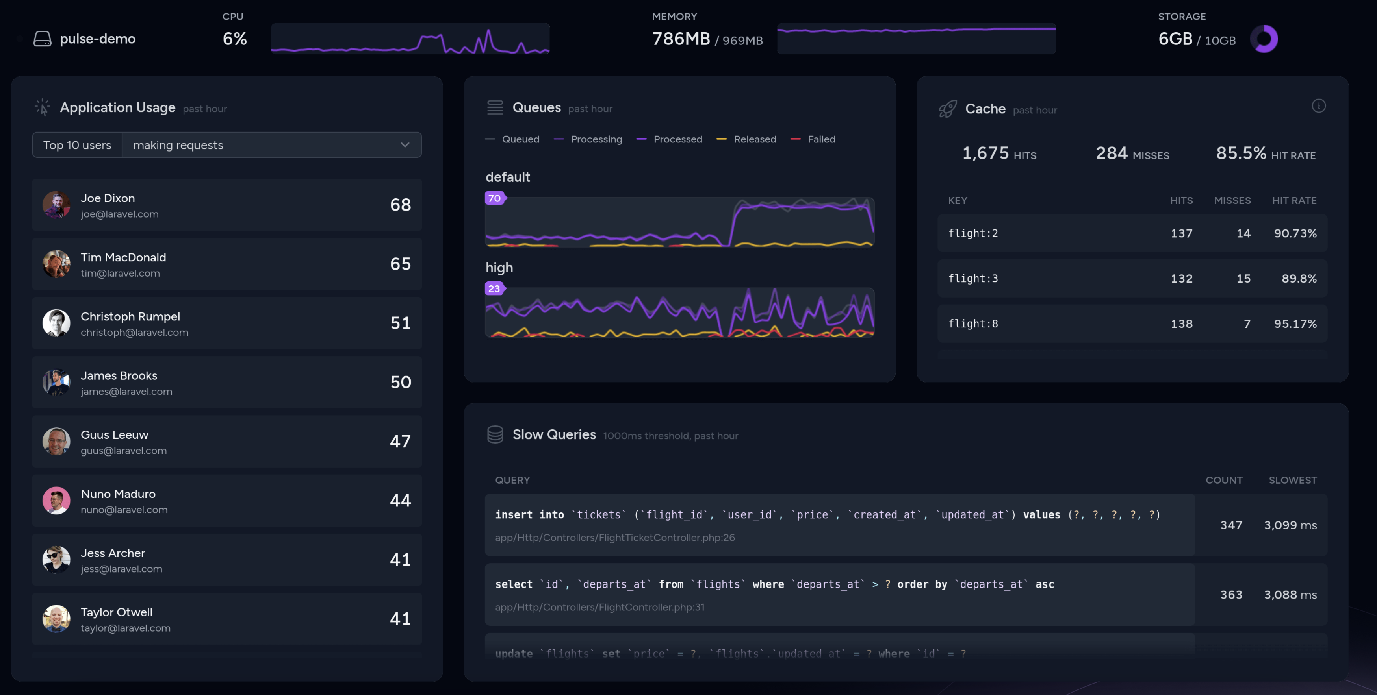Click the Processing legend item
1377x695 pixels.
coord(588,139)
